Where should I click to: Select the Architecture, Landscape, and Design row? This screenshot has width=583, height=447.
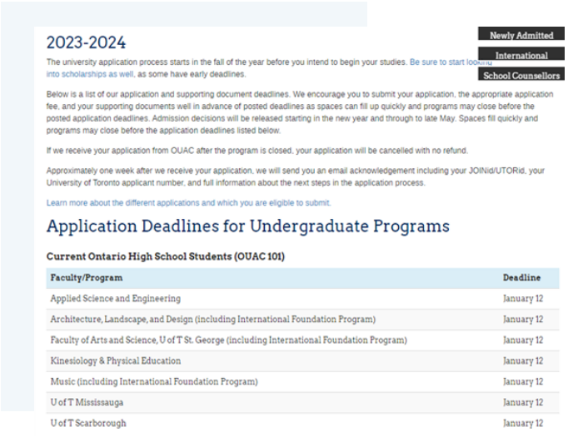(302, 320)
